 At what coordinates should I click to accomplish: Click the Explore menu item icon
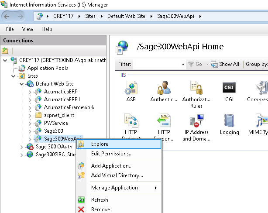tap(81, 144)
